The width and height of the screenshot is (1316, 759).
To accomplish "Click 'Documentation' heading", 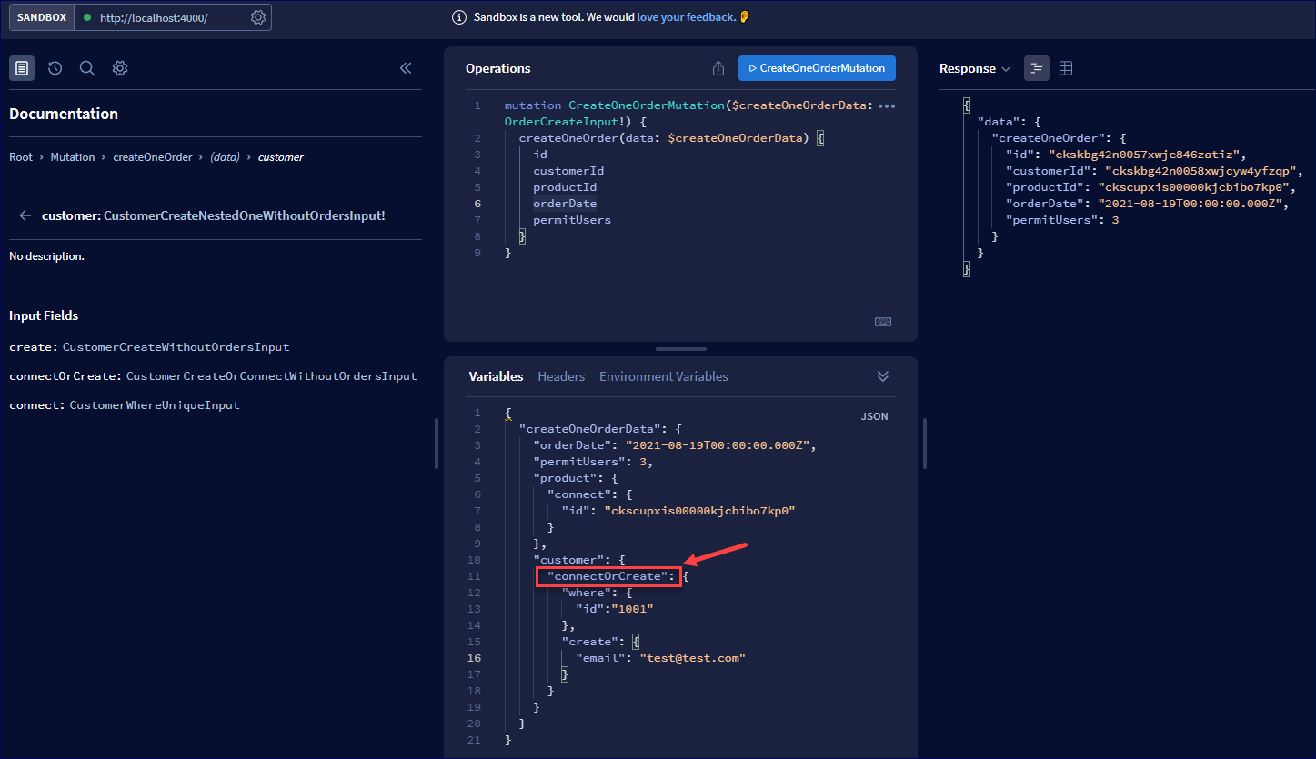I will [x=64, y=114].
